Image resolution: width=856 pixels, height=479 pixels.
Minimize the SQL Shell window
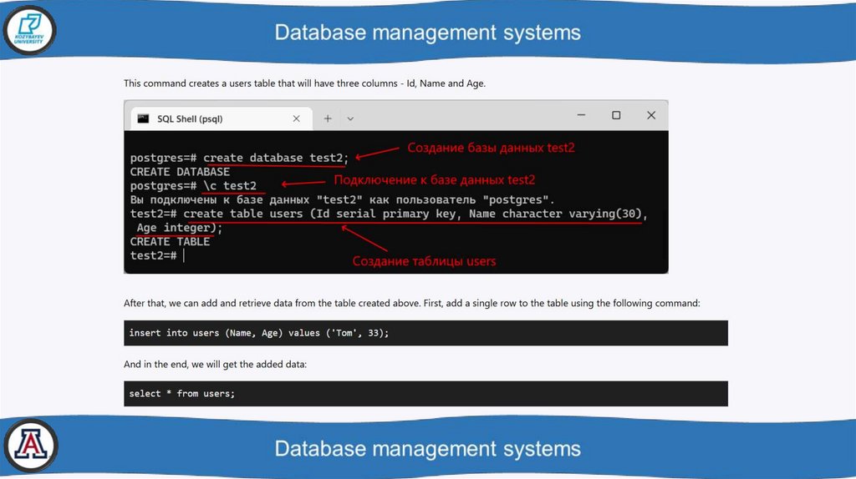click(x=581, y=115)
